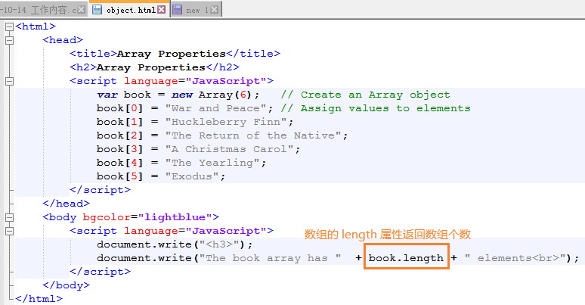
Task: Click the save-state icon on new 1 tab
Action: point(178,10)
